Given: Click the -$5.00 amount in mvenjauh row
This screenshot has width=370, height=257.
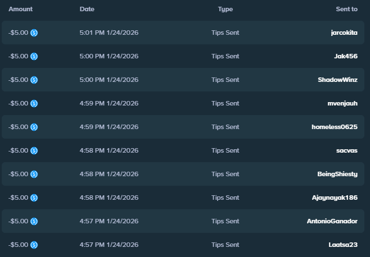Looking at the screenshot, I should (18, 103).
